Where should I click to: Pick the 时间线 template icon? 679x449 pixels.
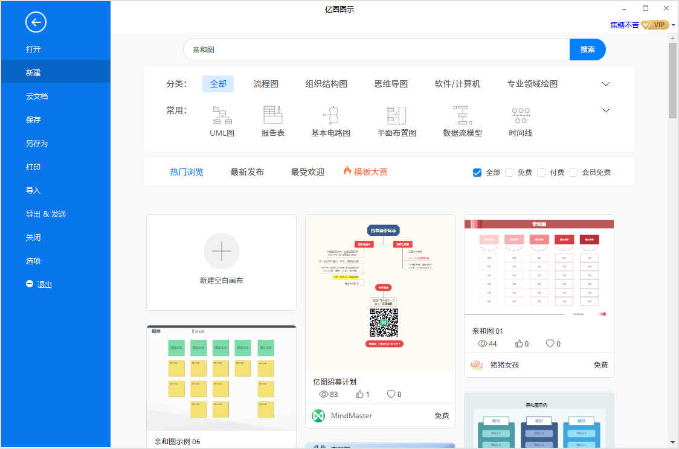tap(520, 115)
